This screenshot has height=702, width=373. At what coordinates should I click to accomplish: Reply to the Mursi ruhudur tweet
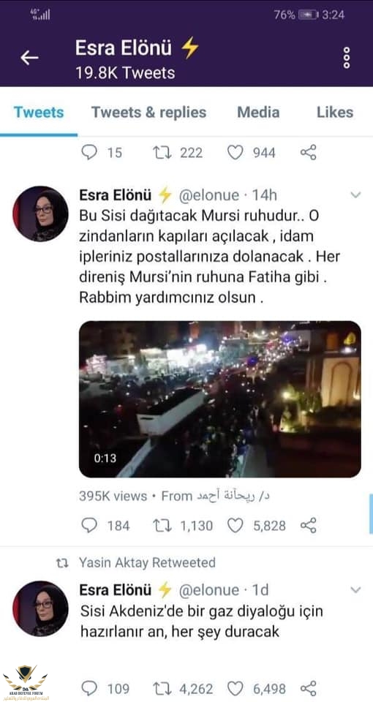point(89,525)
